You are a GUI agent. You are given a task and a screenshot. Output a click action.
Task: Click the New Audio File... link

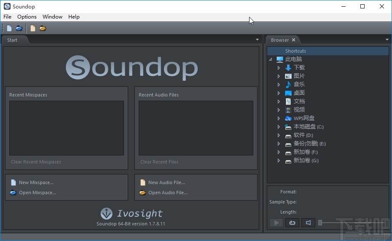click(x=167, y=182)
